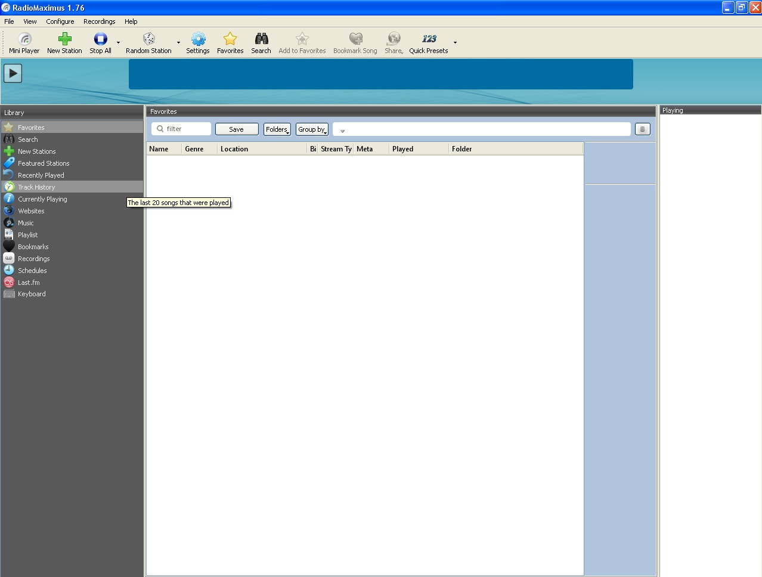Minimize the RadioMaximus window
This screenshot has height=577, width=762.
point(728,8)
